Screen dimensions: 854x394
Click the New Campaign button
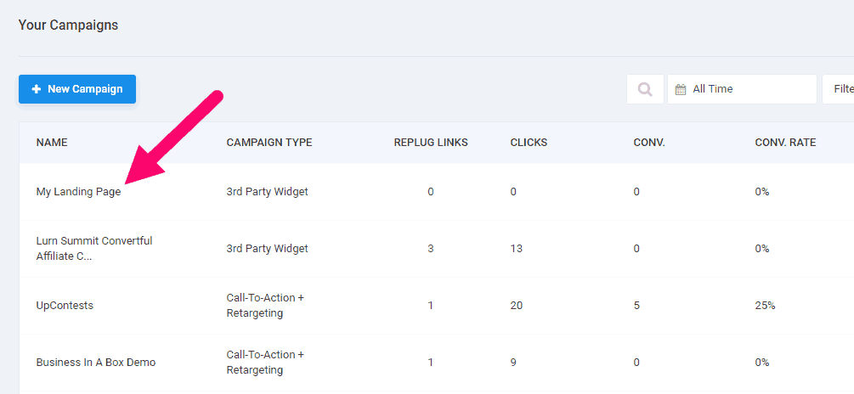(x=77, y=89)
